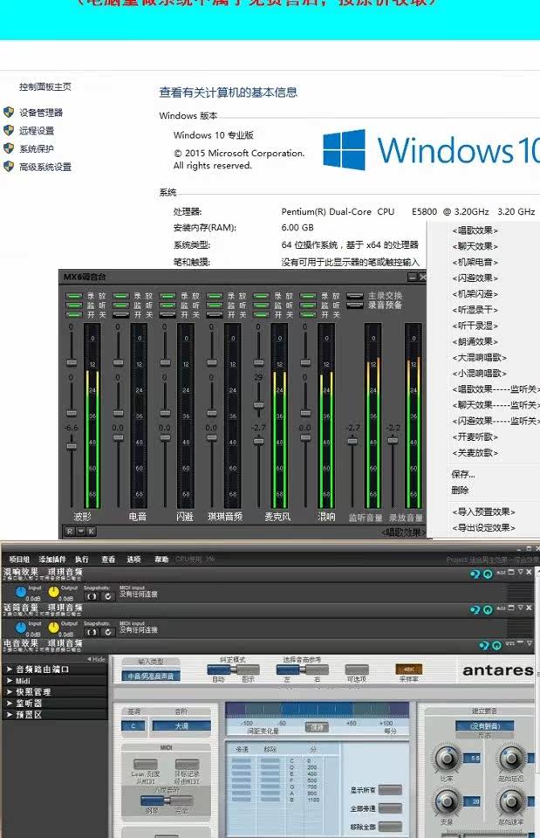The height and width of the screenshot is (838, 540).
Task: Open the 添加插件 menu
Action: tap(52, 560)
